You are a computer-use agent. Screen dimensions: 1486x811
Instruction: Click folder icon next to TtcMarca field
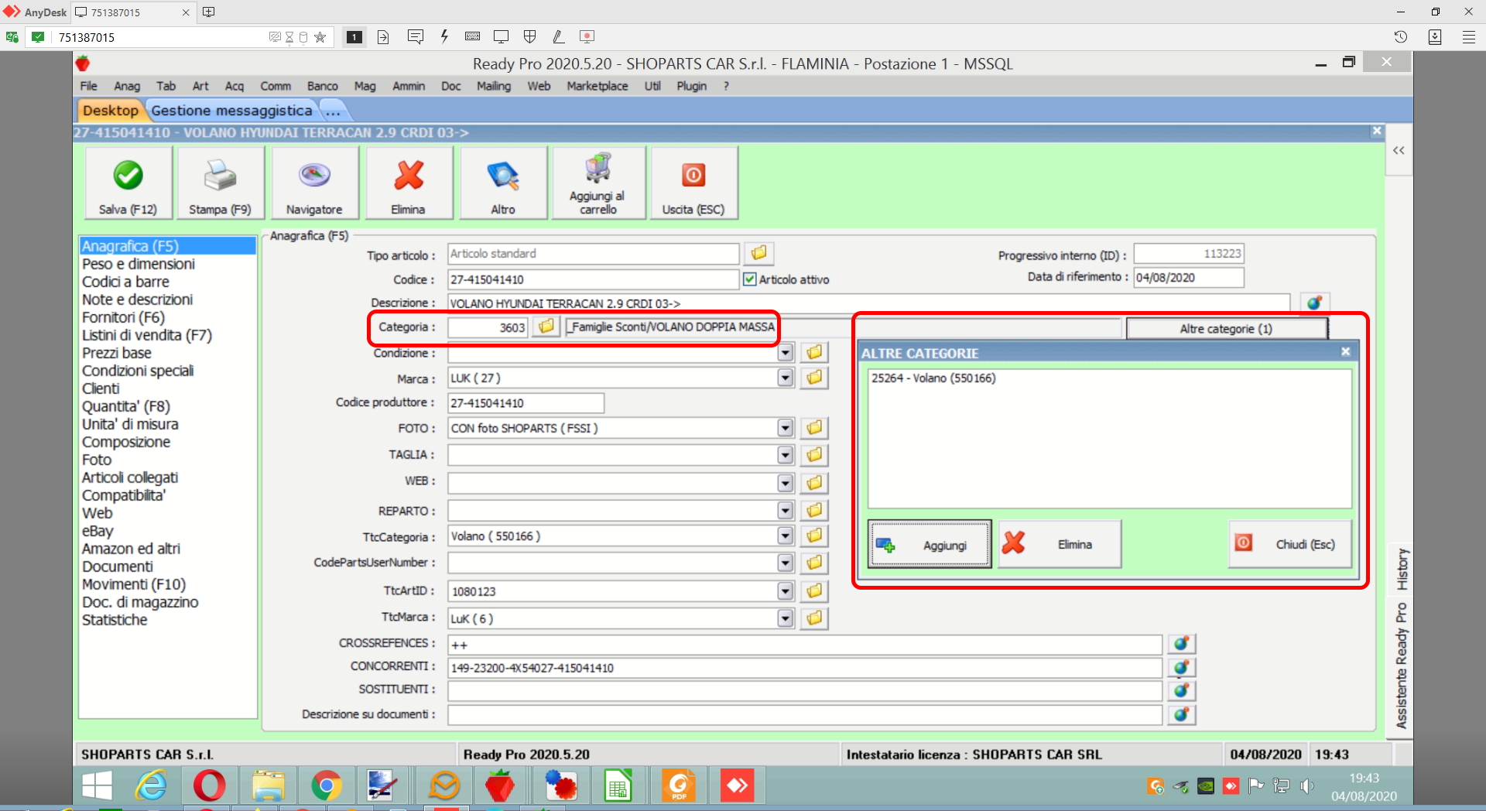point(814,618)
